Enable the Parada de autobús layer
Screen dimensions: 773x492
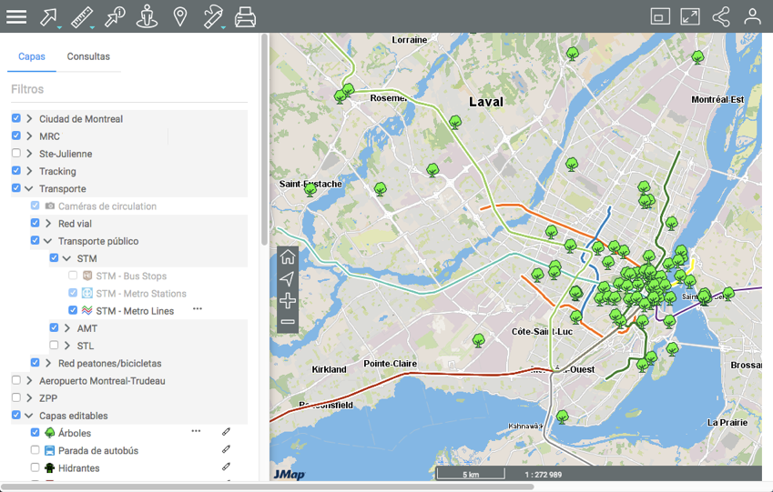(35, 449)
